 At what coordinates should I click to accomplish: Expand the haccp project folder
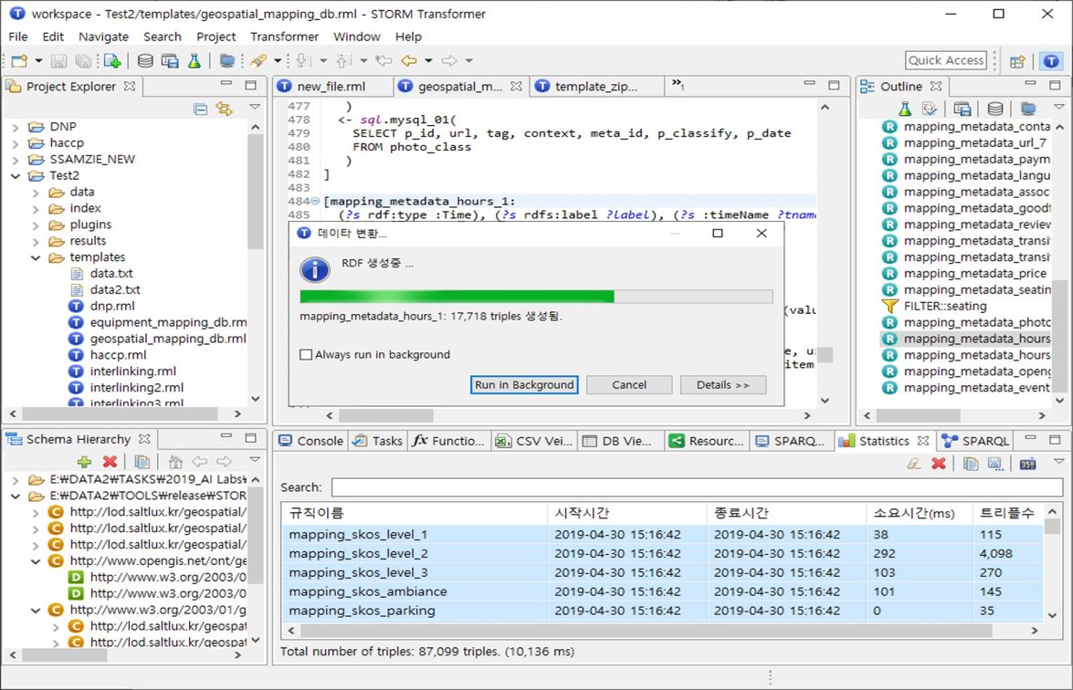tap(16, 143)
